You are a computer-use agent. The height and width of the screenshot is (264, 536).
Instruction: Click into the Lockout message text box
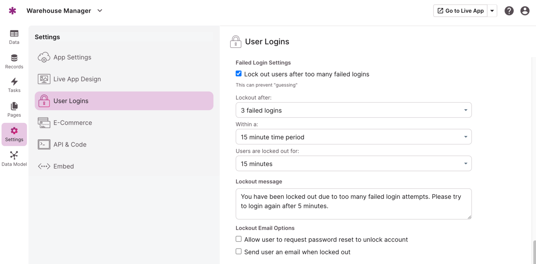click(x=353, y=204)
